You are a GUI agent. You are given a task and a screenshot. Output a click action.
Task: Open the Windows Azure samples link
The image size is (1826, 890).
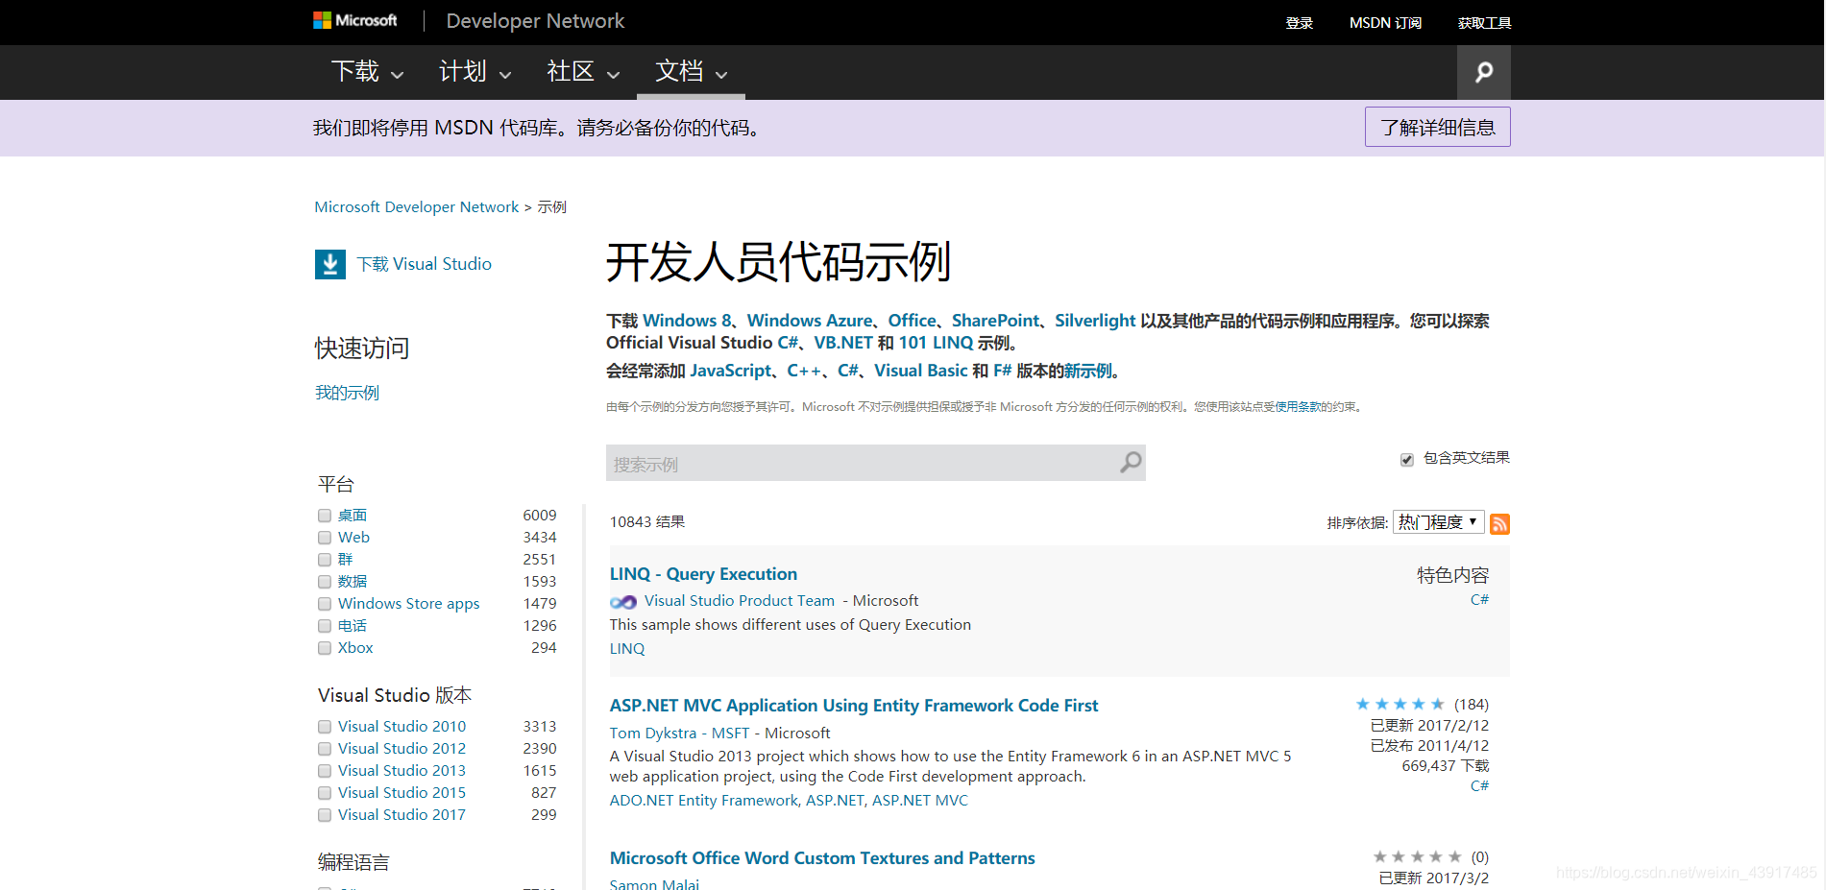(809, 321)
